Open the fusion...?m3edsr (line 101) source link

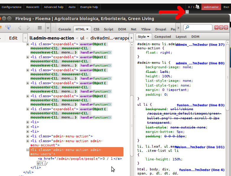pyautogui.click(x=199, y=147)
